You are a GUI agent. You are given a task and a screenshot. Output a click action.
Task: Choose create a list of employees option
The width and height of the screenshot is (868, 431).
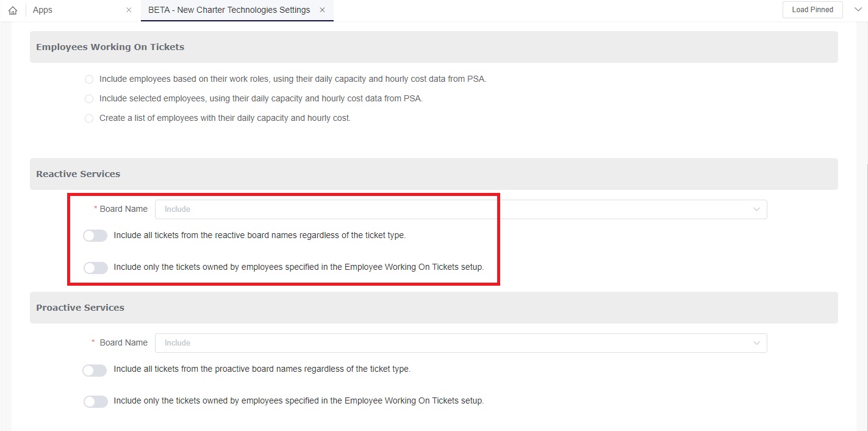point(89,118)
